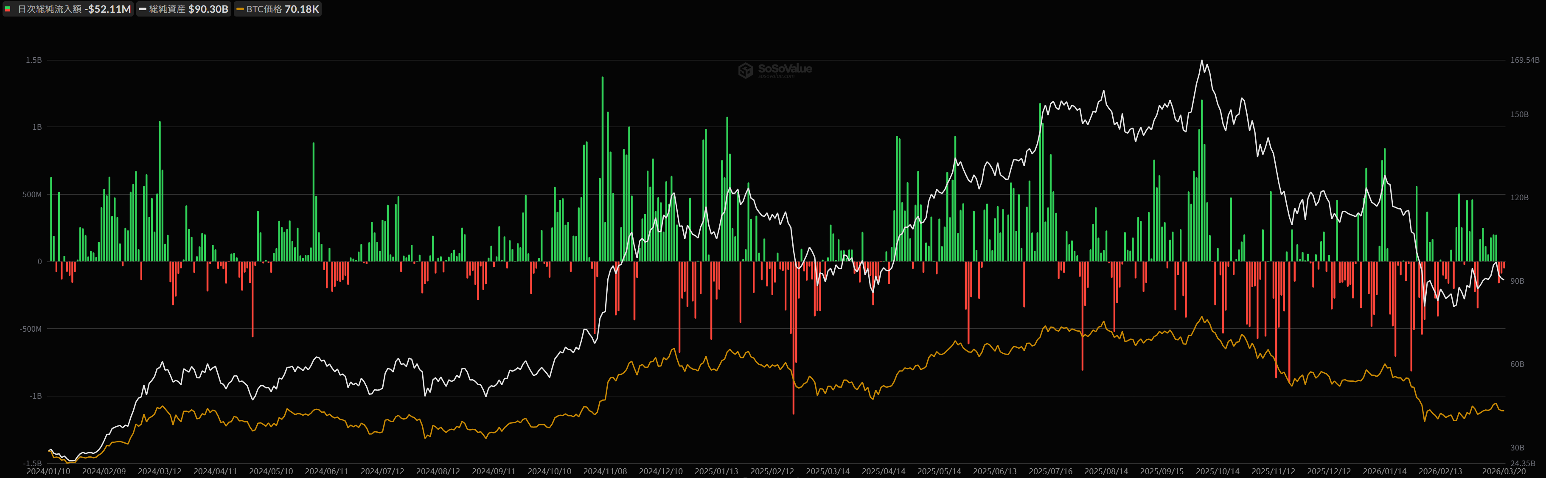Click the orange BTC legend marker icon

tap(240, 9)
